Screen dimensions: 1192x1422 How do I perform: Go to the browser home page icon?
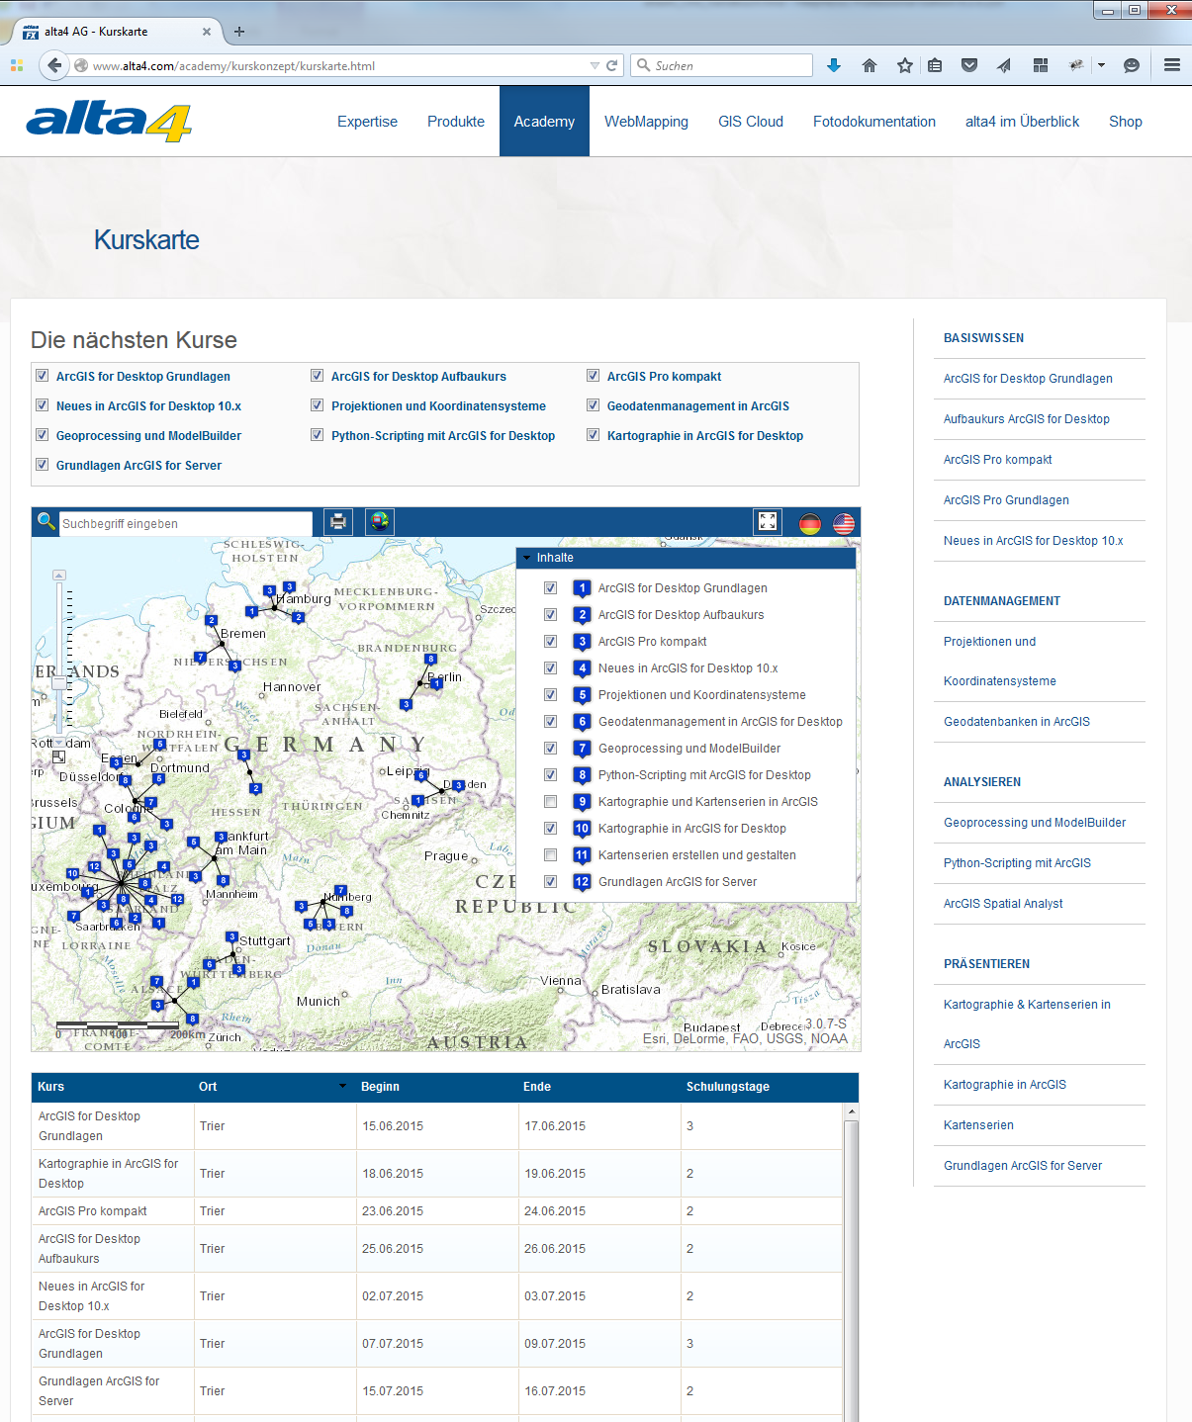coord(870,65)
